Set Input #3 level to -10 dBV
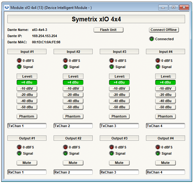 coord(119,88)
